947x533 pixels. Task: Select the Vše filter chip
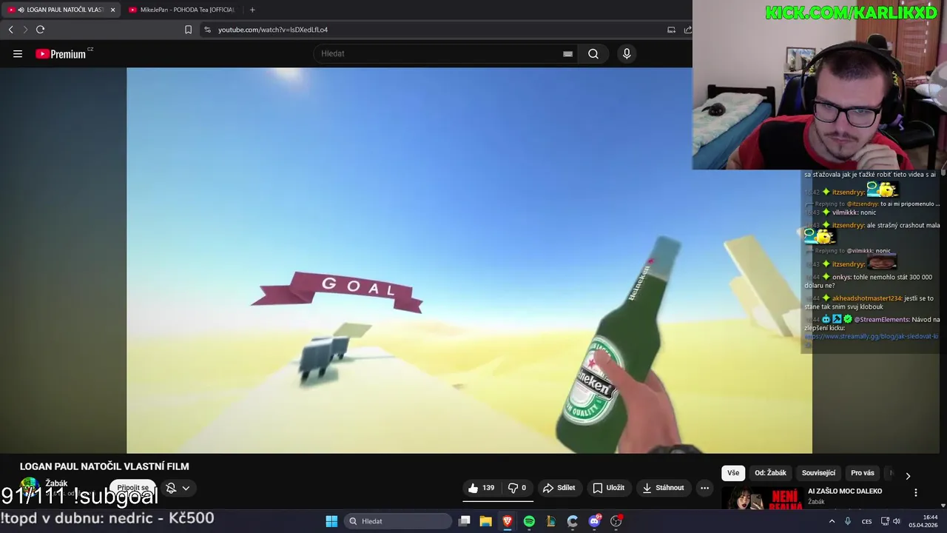pos(733,473)
